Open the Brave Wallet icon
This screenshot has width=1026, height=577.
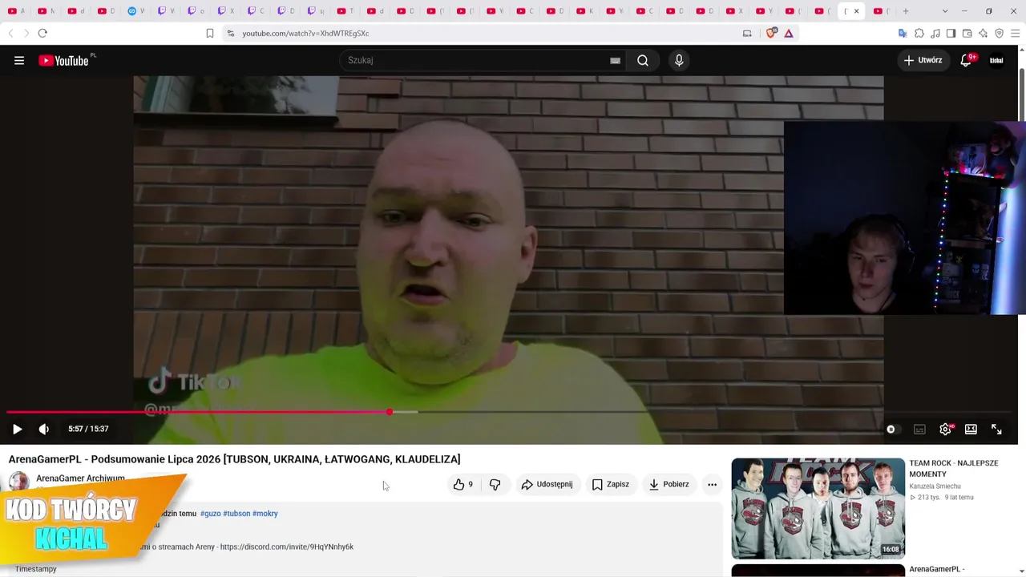click(x=967, y=34)
